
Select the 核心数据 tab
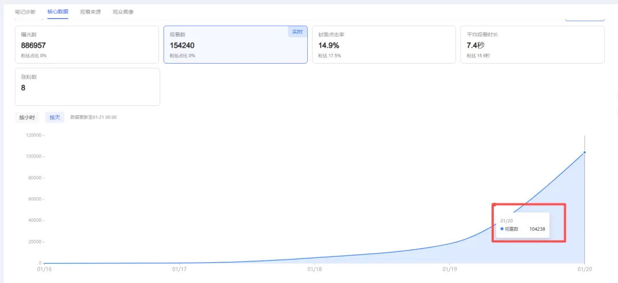[x=58, y=11]
